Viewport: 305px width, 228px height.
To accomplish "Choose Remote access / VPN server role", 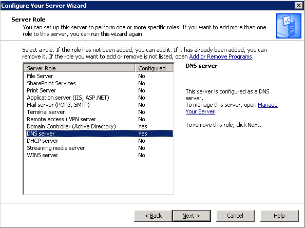I will pos(99,119).
